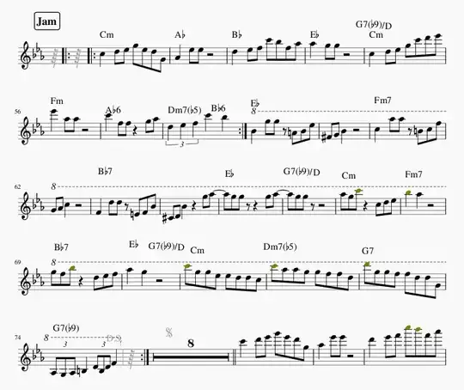Select the green highlighted note under Cm in measure 67
The height and width of the screenshot is (390, 464).
click(358, 191)
